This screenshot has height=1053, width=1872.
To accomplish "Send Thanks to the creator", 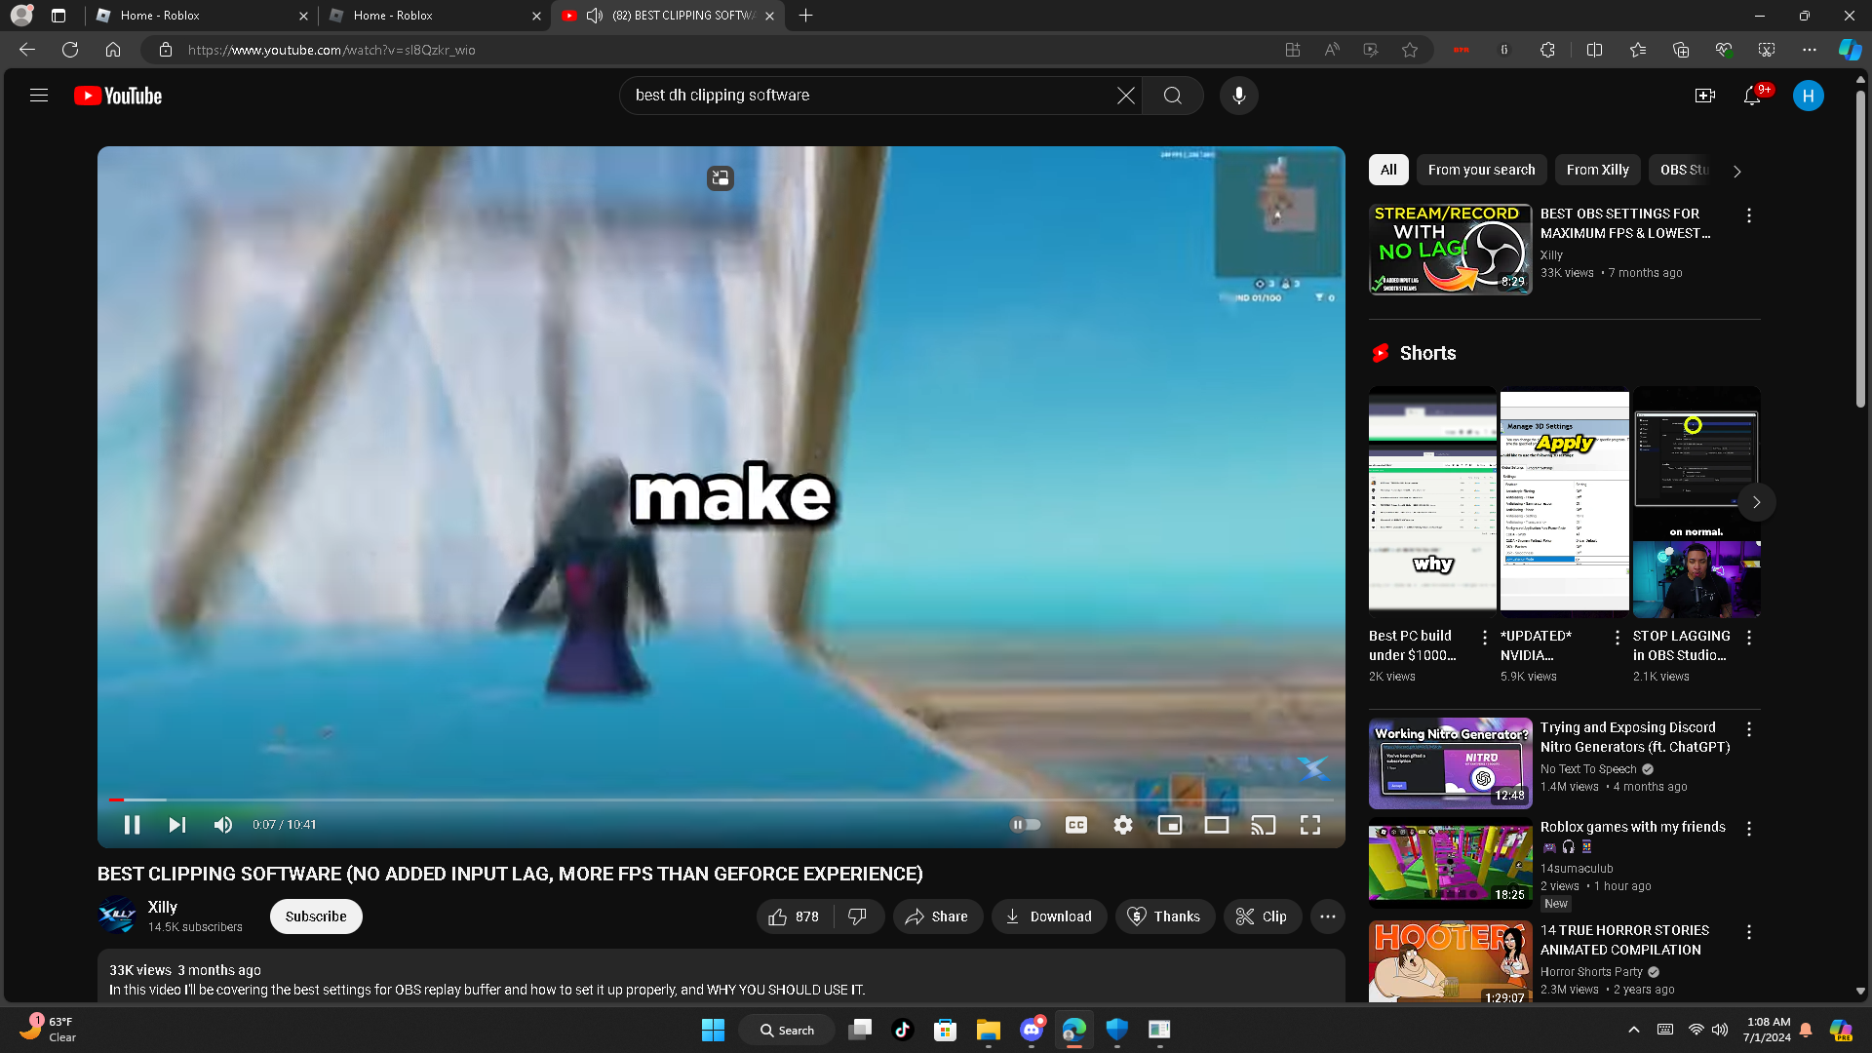I will (x=1164, y=916).
